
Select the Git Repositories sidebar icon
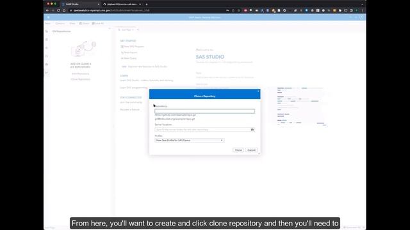(47, 73)
